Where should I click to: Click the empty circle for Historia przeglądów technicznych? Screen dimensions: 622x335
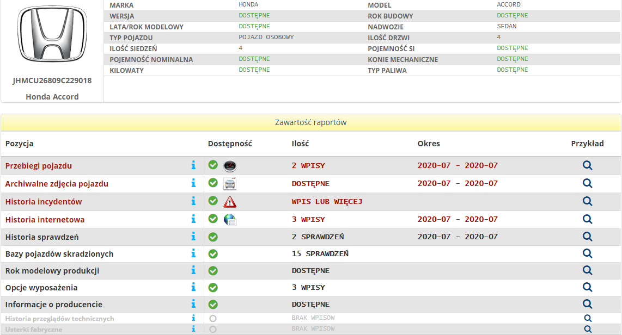coord(213,318)
